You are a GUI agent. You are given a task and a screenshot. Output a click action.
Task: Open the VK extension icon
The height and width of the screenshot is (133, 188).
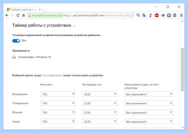coord(169,15)
